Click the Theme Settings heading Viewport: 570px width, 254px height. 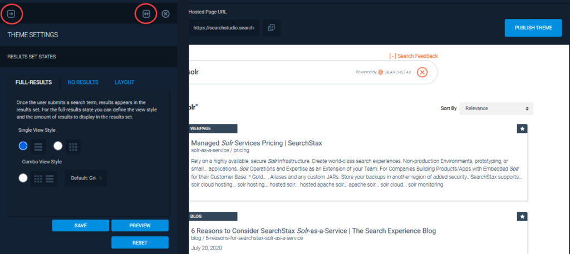coord(33,35)
